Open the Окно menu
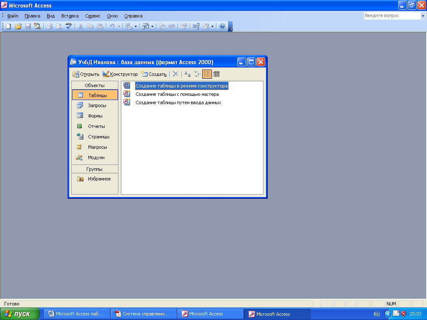This screenshot has height=320, width=427. coord(112,16)
